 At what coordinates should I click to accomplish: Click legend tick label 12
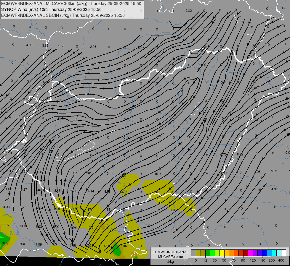pyautogui.click(x=205, y=260)
